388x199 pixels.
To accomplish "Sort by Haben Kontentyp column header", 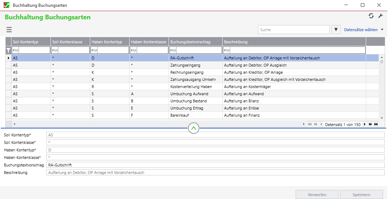I will [x=110, y=42].
